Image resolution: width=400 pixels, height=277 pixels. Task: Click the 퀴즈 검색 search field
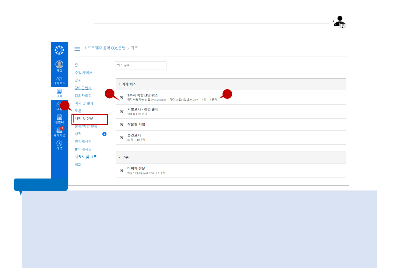141,65
